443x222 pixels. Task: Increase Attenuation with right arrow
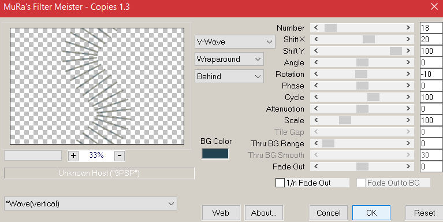click(x=408, y=109)
